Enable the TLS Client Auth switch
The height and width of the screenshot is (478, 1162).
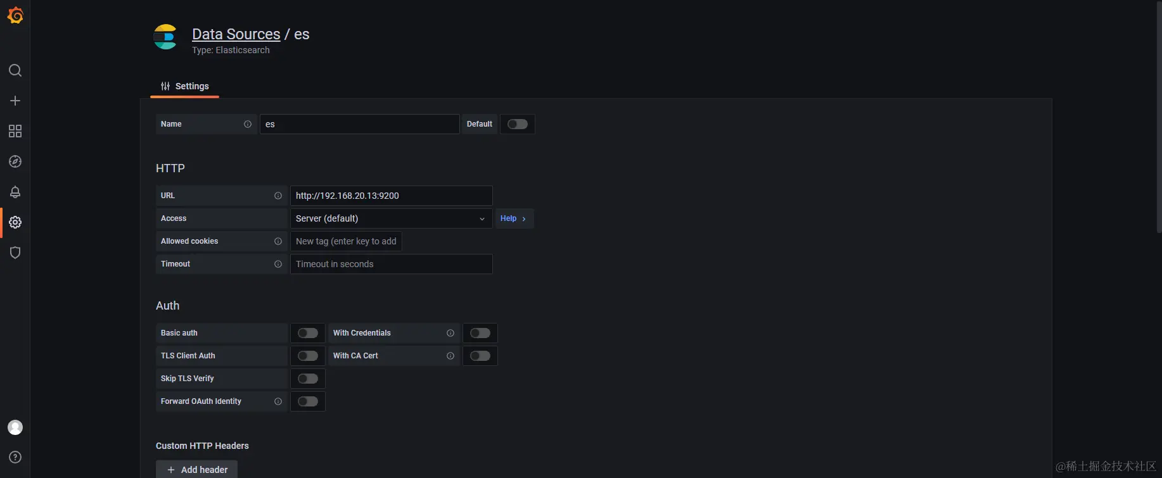tap(308, 356)
